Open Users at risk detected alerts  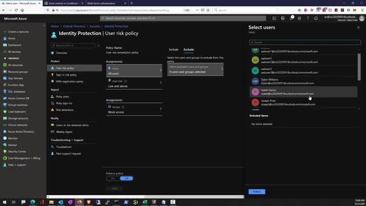pos(72,125)
